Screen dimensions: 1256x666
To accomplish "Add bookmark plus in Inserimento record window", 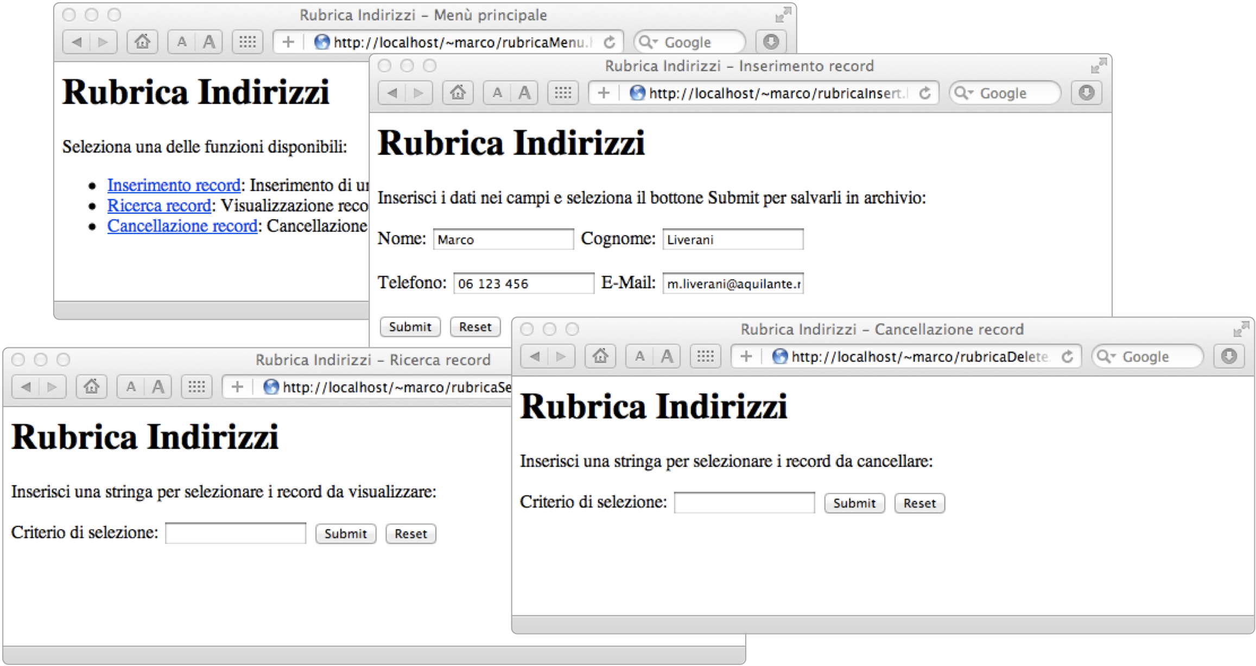I will click(x=604, y=93).
